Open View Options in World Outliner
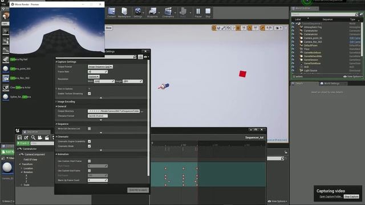The height and width of the screenshot is (205, 365). point(352,76)
